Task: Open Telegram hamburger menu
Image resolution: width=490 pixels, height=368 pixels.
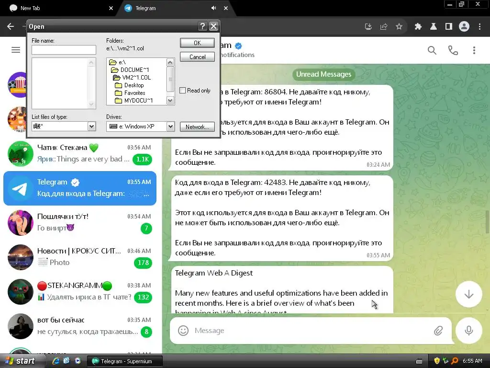Action: point(16,50)
